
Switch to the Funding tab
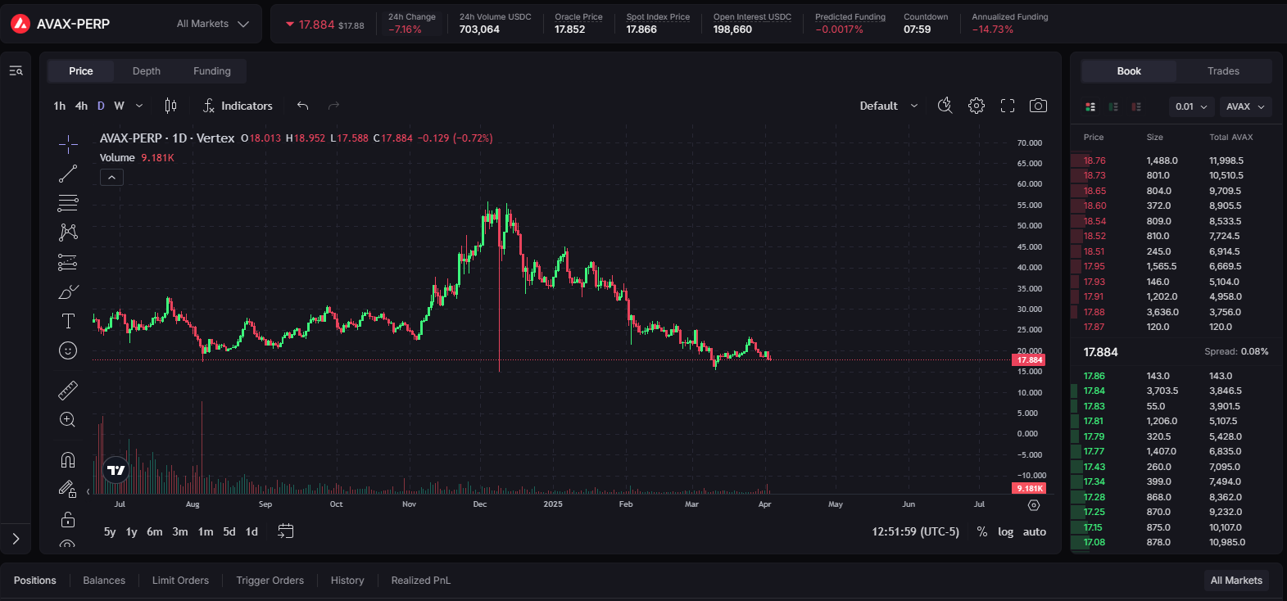tap(212, 71)
